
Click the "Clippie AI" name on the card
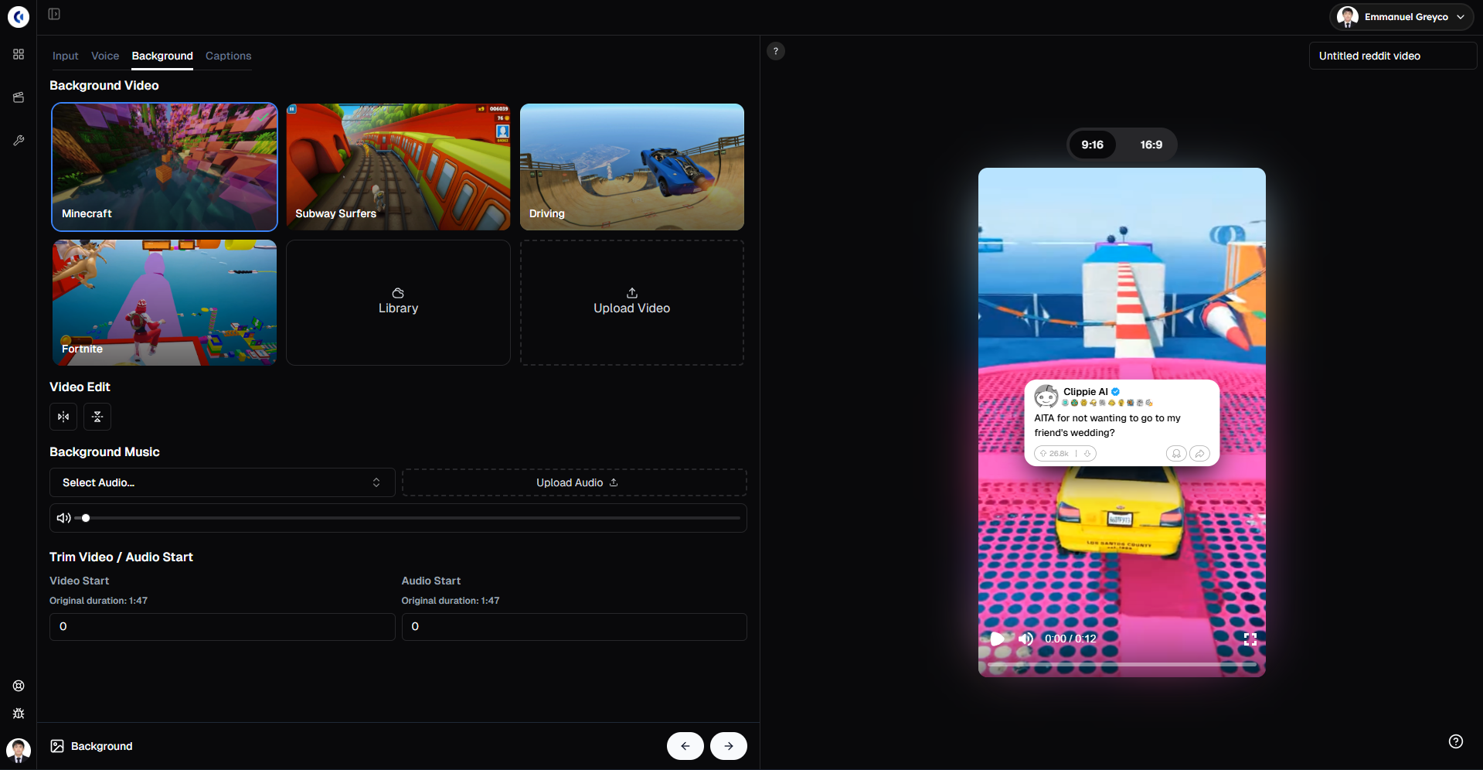tap(1086, 392)
